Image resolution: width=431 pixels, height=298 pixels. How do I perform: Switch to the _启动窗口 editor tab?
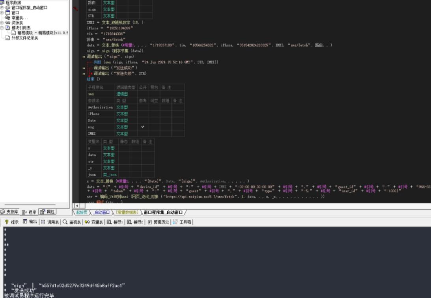click(x=101, y=212)
